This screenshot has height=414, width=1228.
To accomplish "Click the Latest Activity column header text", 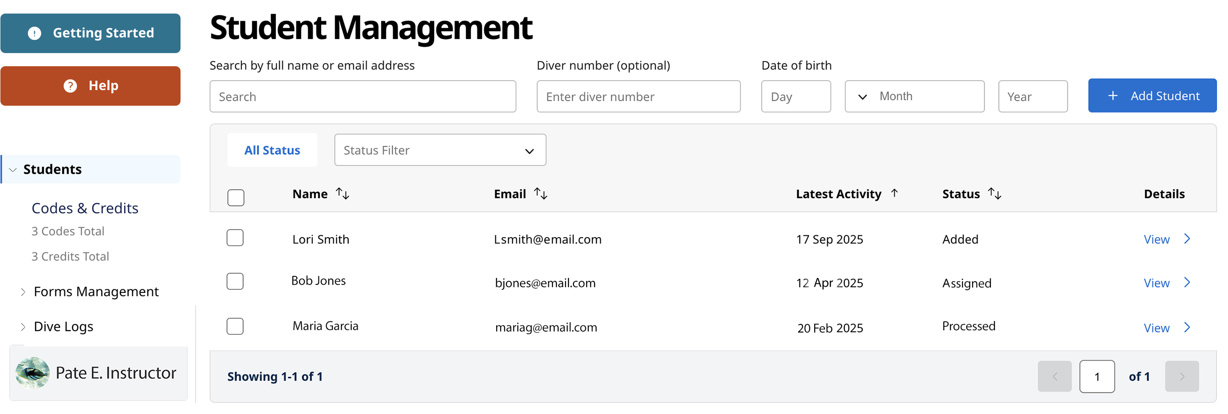I will [839, 194].
